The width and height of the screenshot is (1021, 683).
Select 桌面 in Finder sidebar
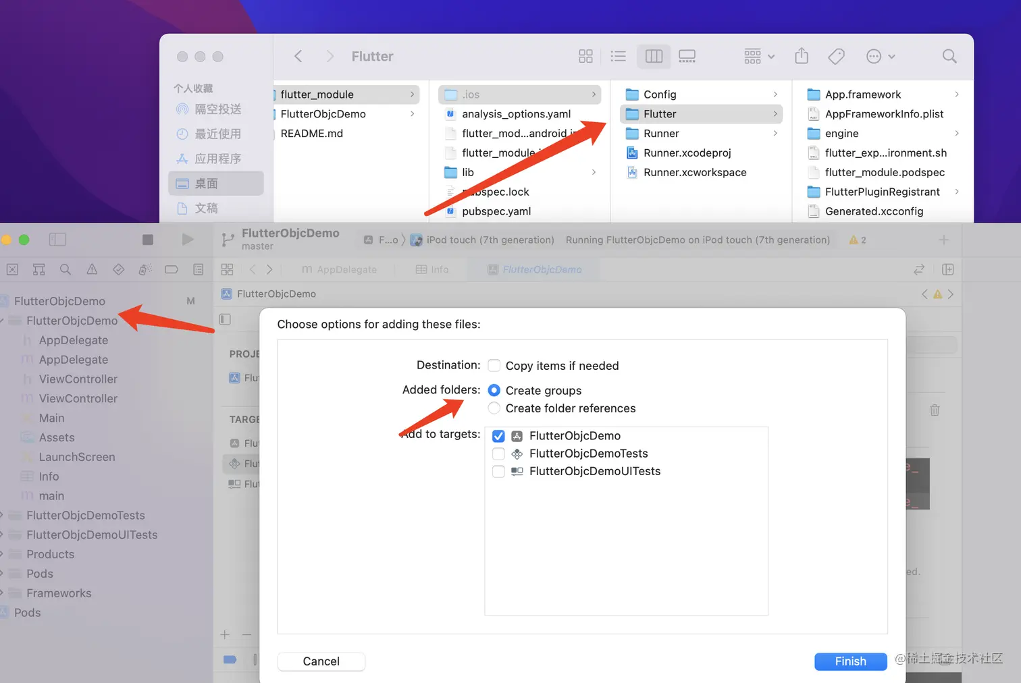[216, 183]
